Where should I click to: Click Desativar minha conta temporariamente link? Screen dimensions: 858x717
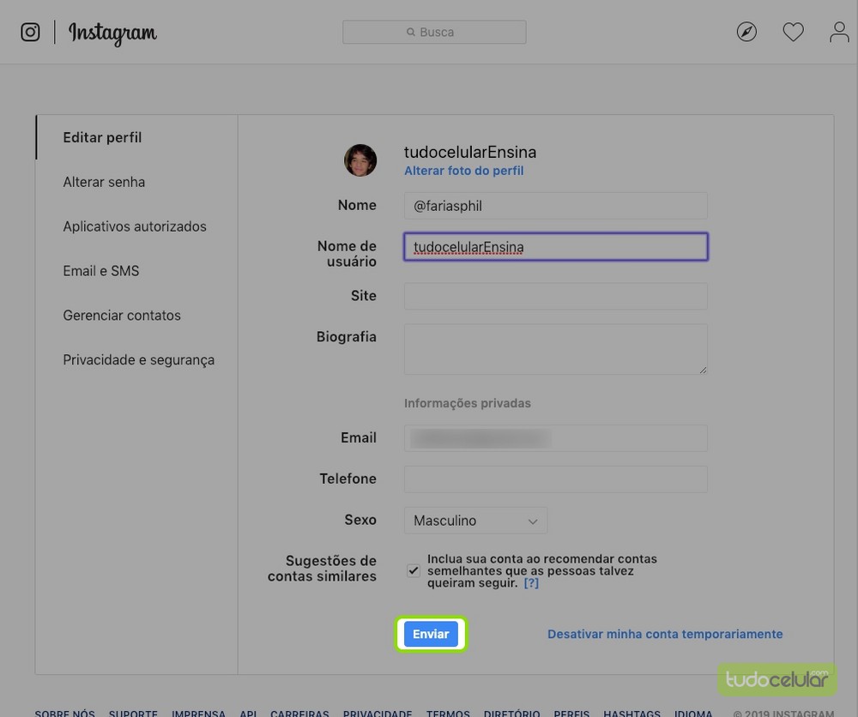pos(665,635)
